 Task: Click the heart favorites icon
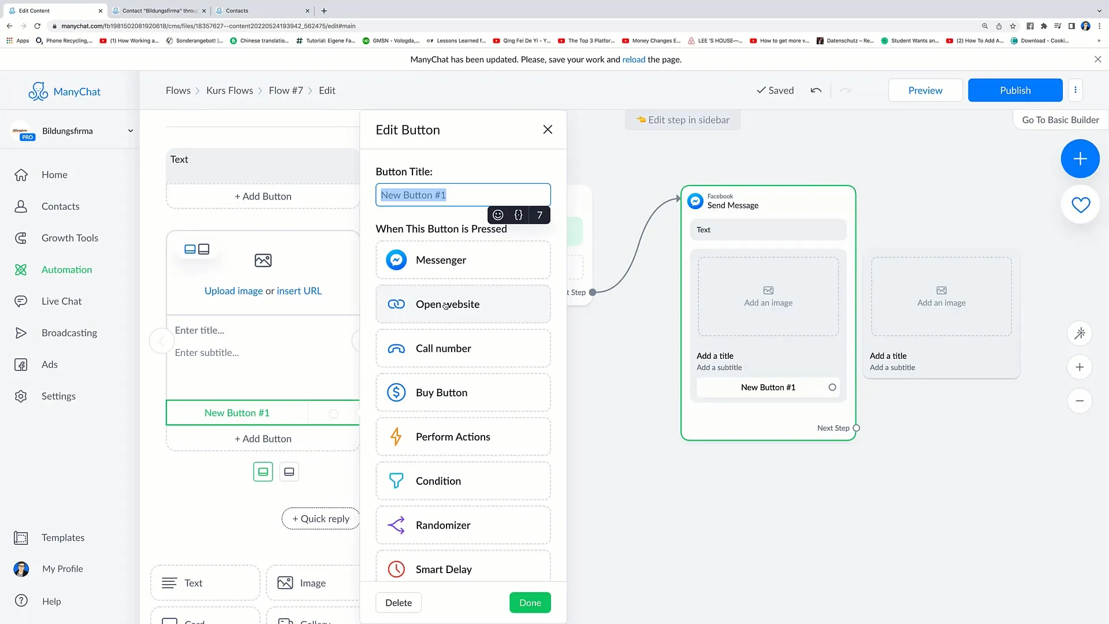coord(1080,205)
